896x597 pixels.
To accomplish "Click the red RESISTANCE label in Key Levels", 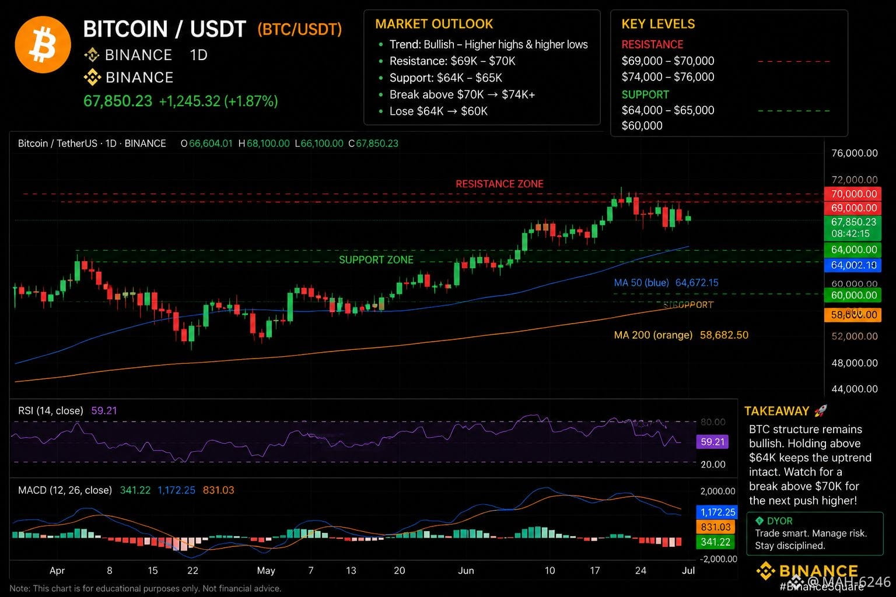I will [x=652, y=44].
